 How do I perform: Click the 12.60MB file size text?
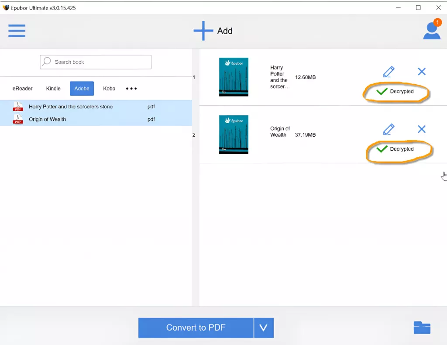(x=305, y=77)
